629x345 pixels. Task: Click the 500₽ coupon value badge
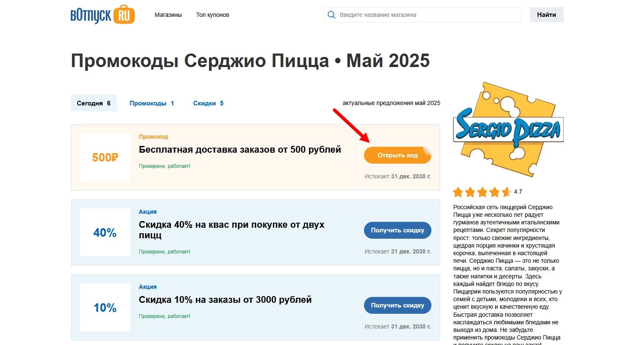tap(104, 157)
